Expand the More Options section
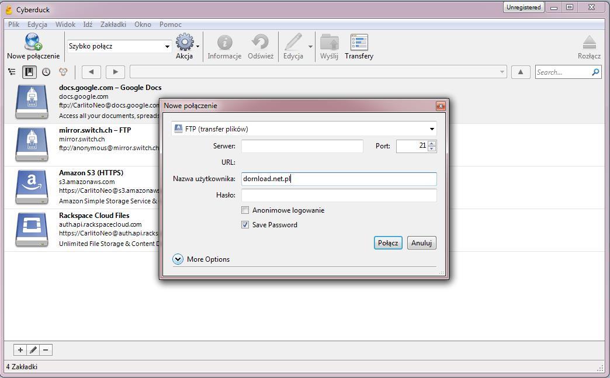This screenshot has height=378, width=610. click(178, 259)
